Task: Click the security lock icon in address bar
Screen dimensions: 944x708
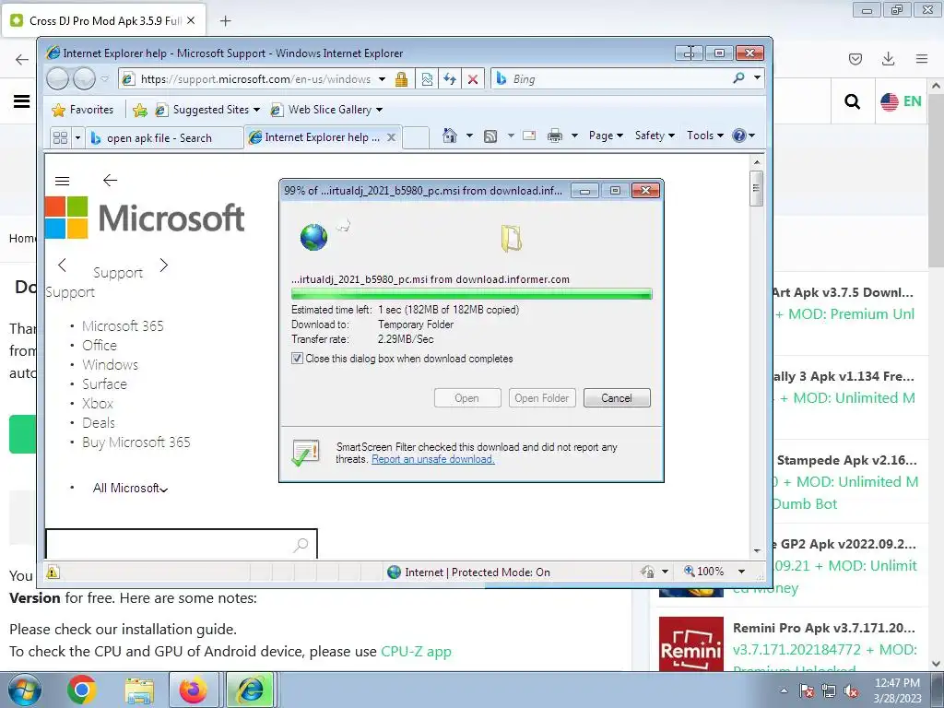Action: (x=402, y=79)
